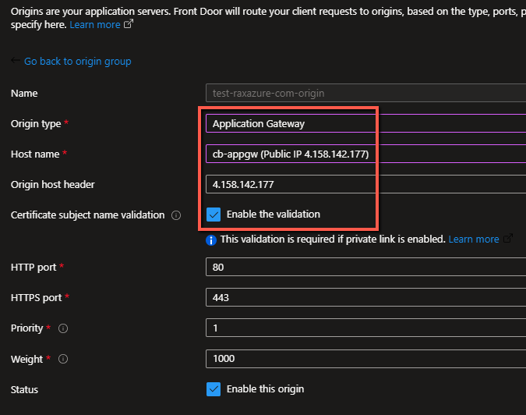This screenshot has width=526, height=415.
Task: Click the HTTPS port field showing 443
Action: 365,297
